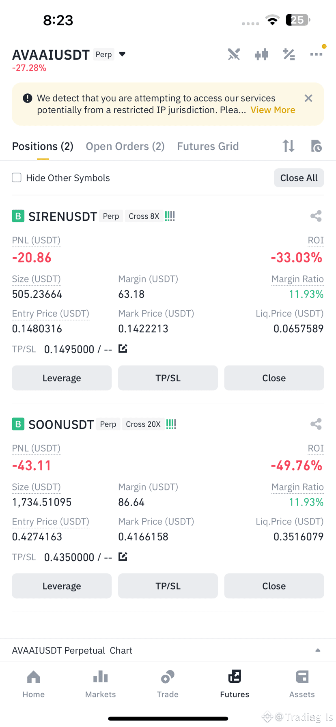Viewport: 336px width, 727px height.
Task: Share the SIRENUSDT position
Action: click(316, 216)
